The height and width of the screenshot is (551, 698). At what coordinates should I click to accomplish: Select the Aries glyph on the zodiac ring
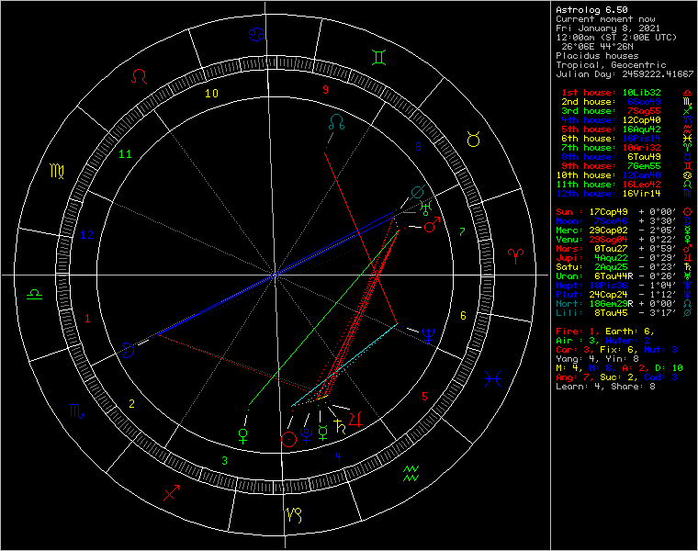515,256
